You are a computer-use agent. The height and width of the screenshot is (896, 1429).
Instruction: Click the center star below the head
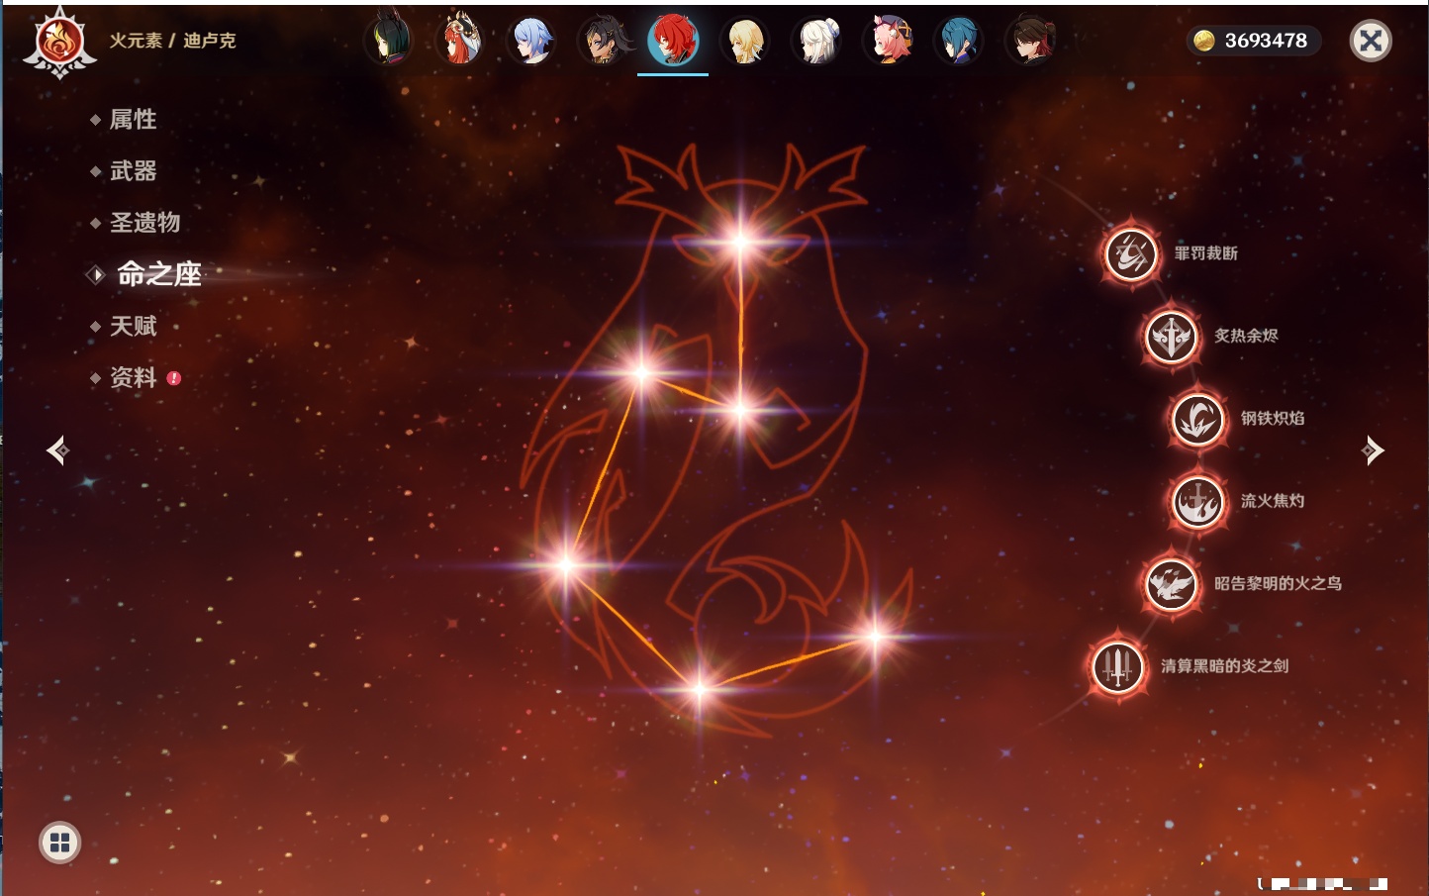[740, 410]
